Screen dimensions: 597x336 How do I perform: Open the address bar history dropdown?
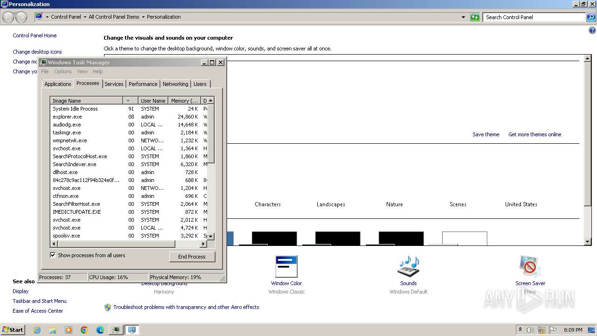(x=463, y=17)
